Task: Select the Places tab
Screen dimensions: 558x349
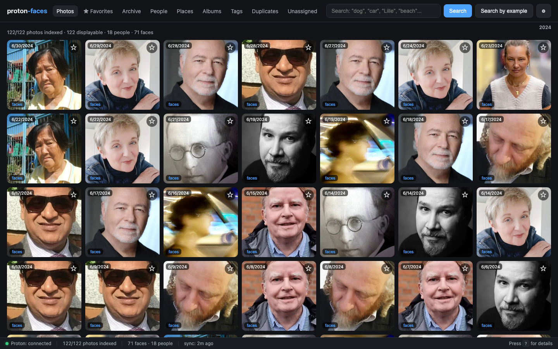Action: [x=185, y=11]
